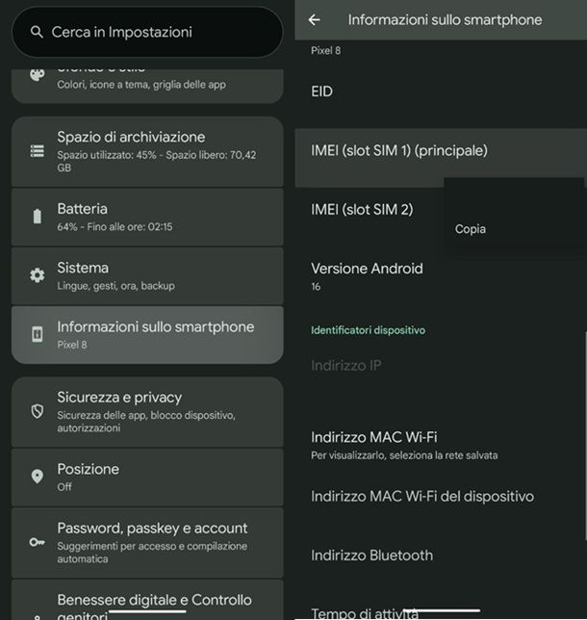This screenshot has height=620, width=587.
Task: Tap Indirizzo Bluetooth entry
Action: 371,555
